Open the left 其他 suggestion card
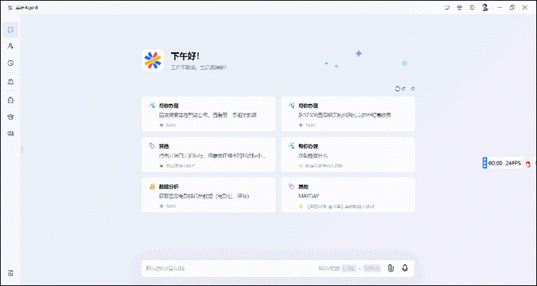Viewport: 537px width, 286px height. [208, 154]
